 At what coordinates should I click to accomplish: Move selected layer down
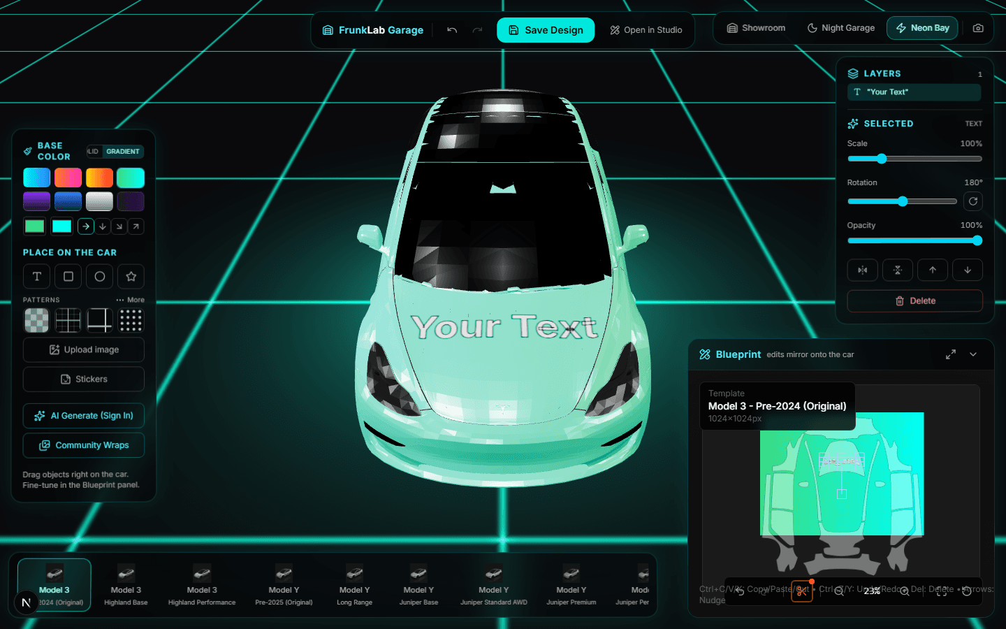click(x=968, y=270)
